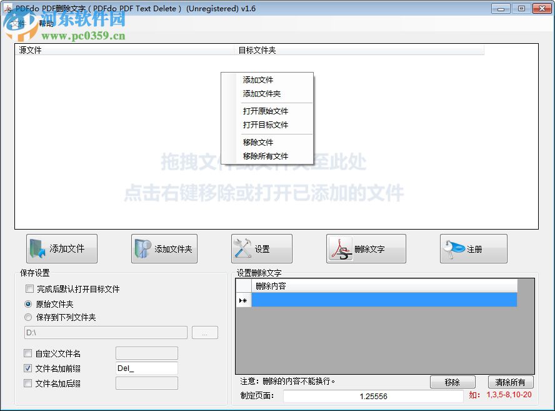
Task: Click the 移除 button near the note text
Action: pyautogui.click(x=452, y=382)
